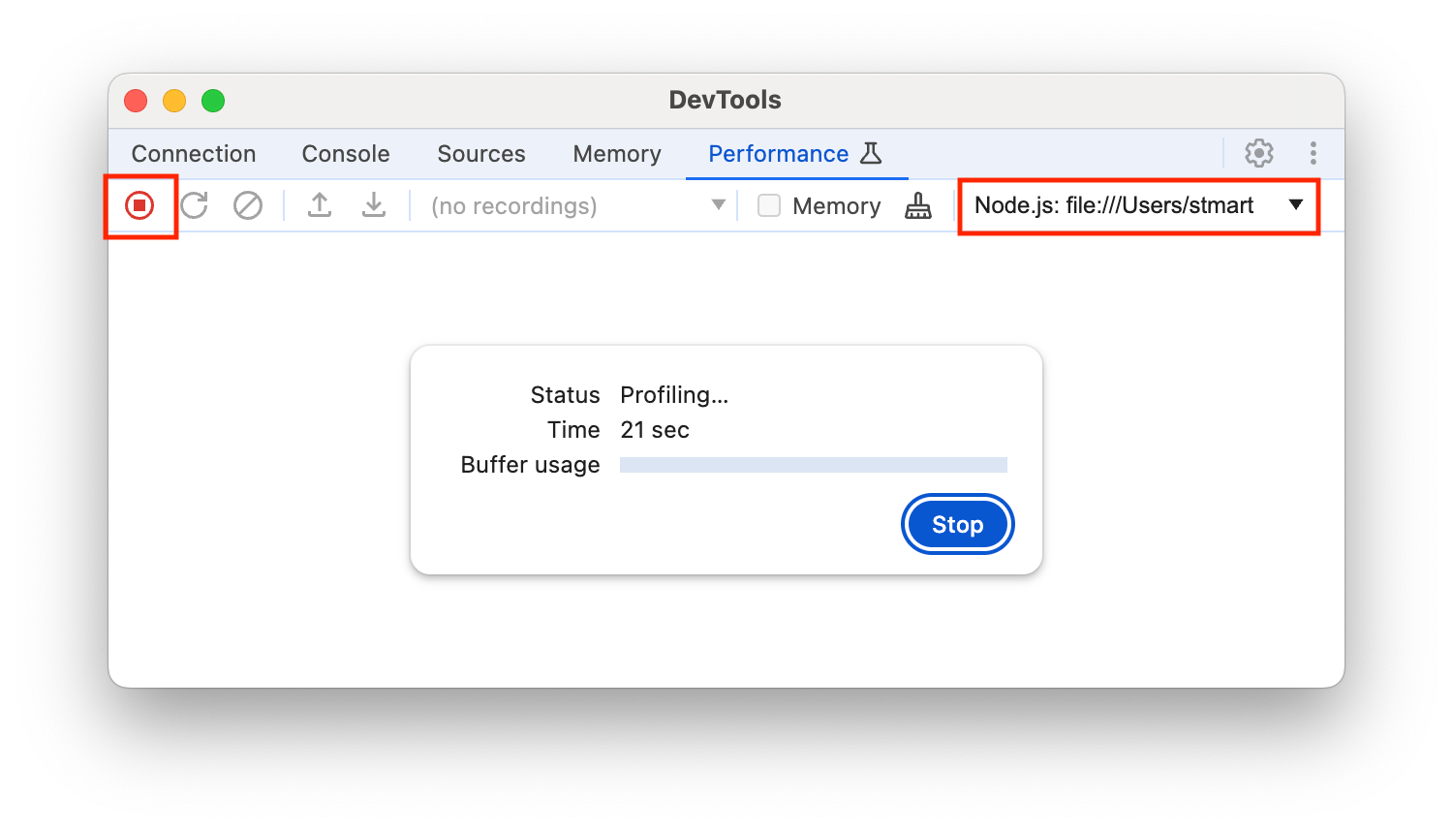The height and width of the screenshot is (831, 1453).
Task: Open the Node.js file path selector arrow
Action: click(1296, 205)
